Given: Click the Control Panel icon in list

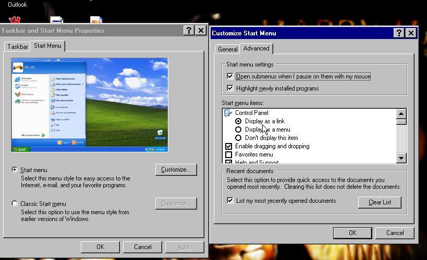Looking at the screenshot, I should click(228, 113).
